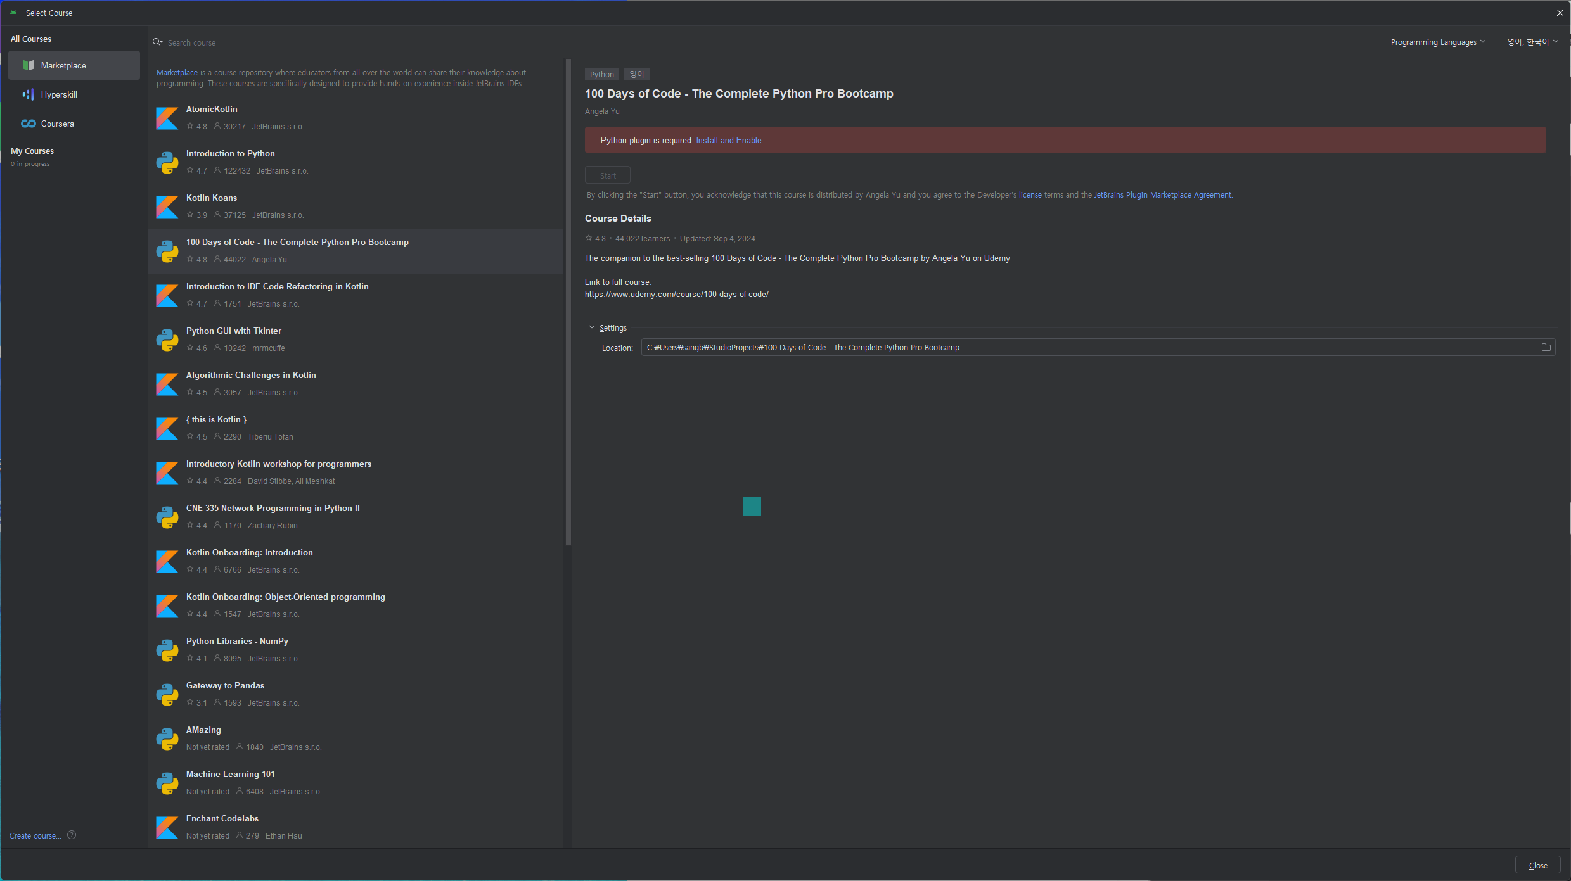
Task: Click Install and Enable link
Action: 728,141
